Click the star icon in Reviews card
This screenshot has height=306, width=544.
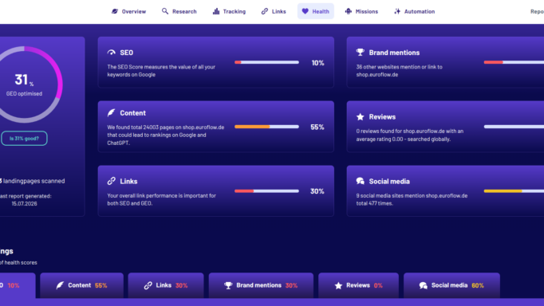click(360, 117)
